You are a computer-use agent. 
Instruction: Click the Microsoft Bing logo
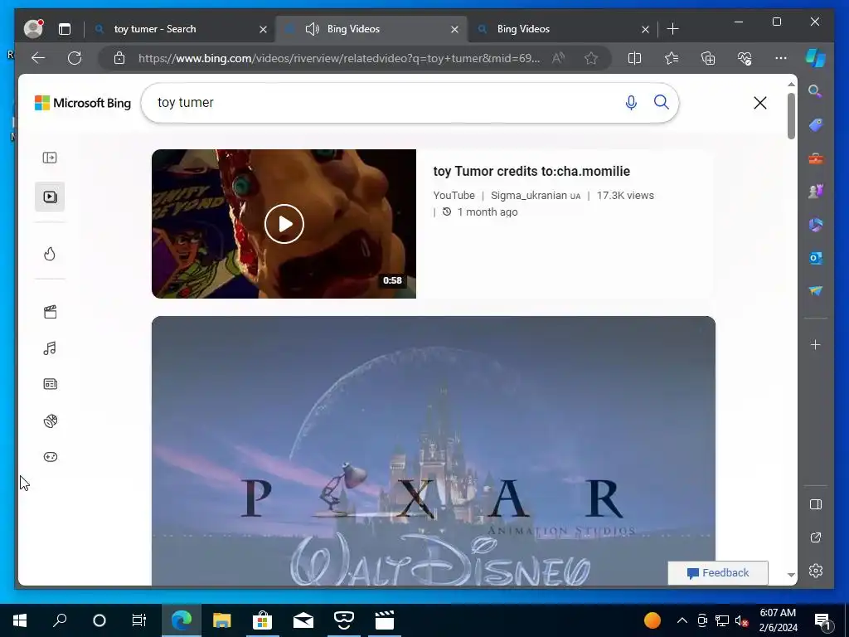click(83, 103)
